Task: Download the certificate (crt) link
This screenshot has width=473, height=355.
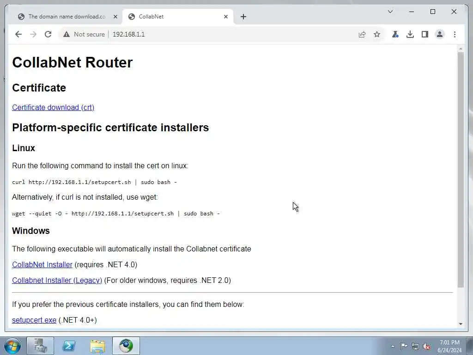Action: [53, 107]
